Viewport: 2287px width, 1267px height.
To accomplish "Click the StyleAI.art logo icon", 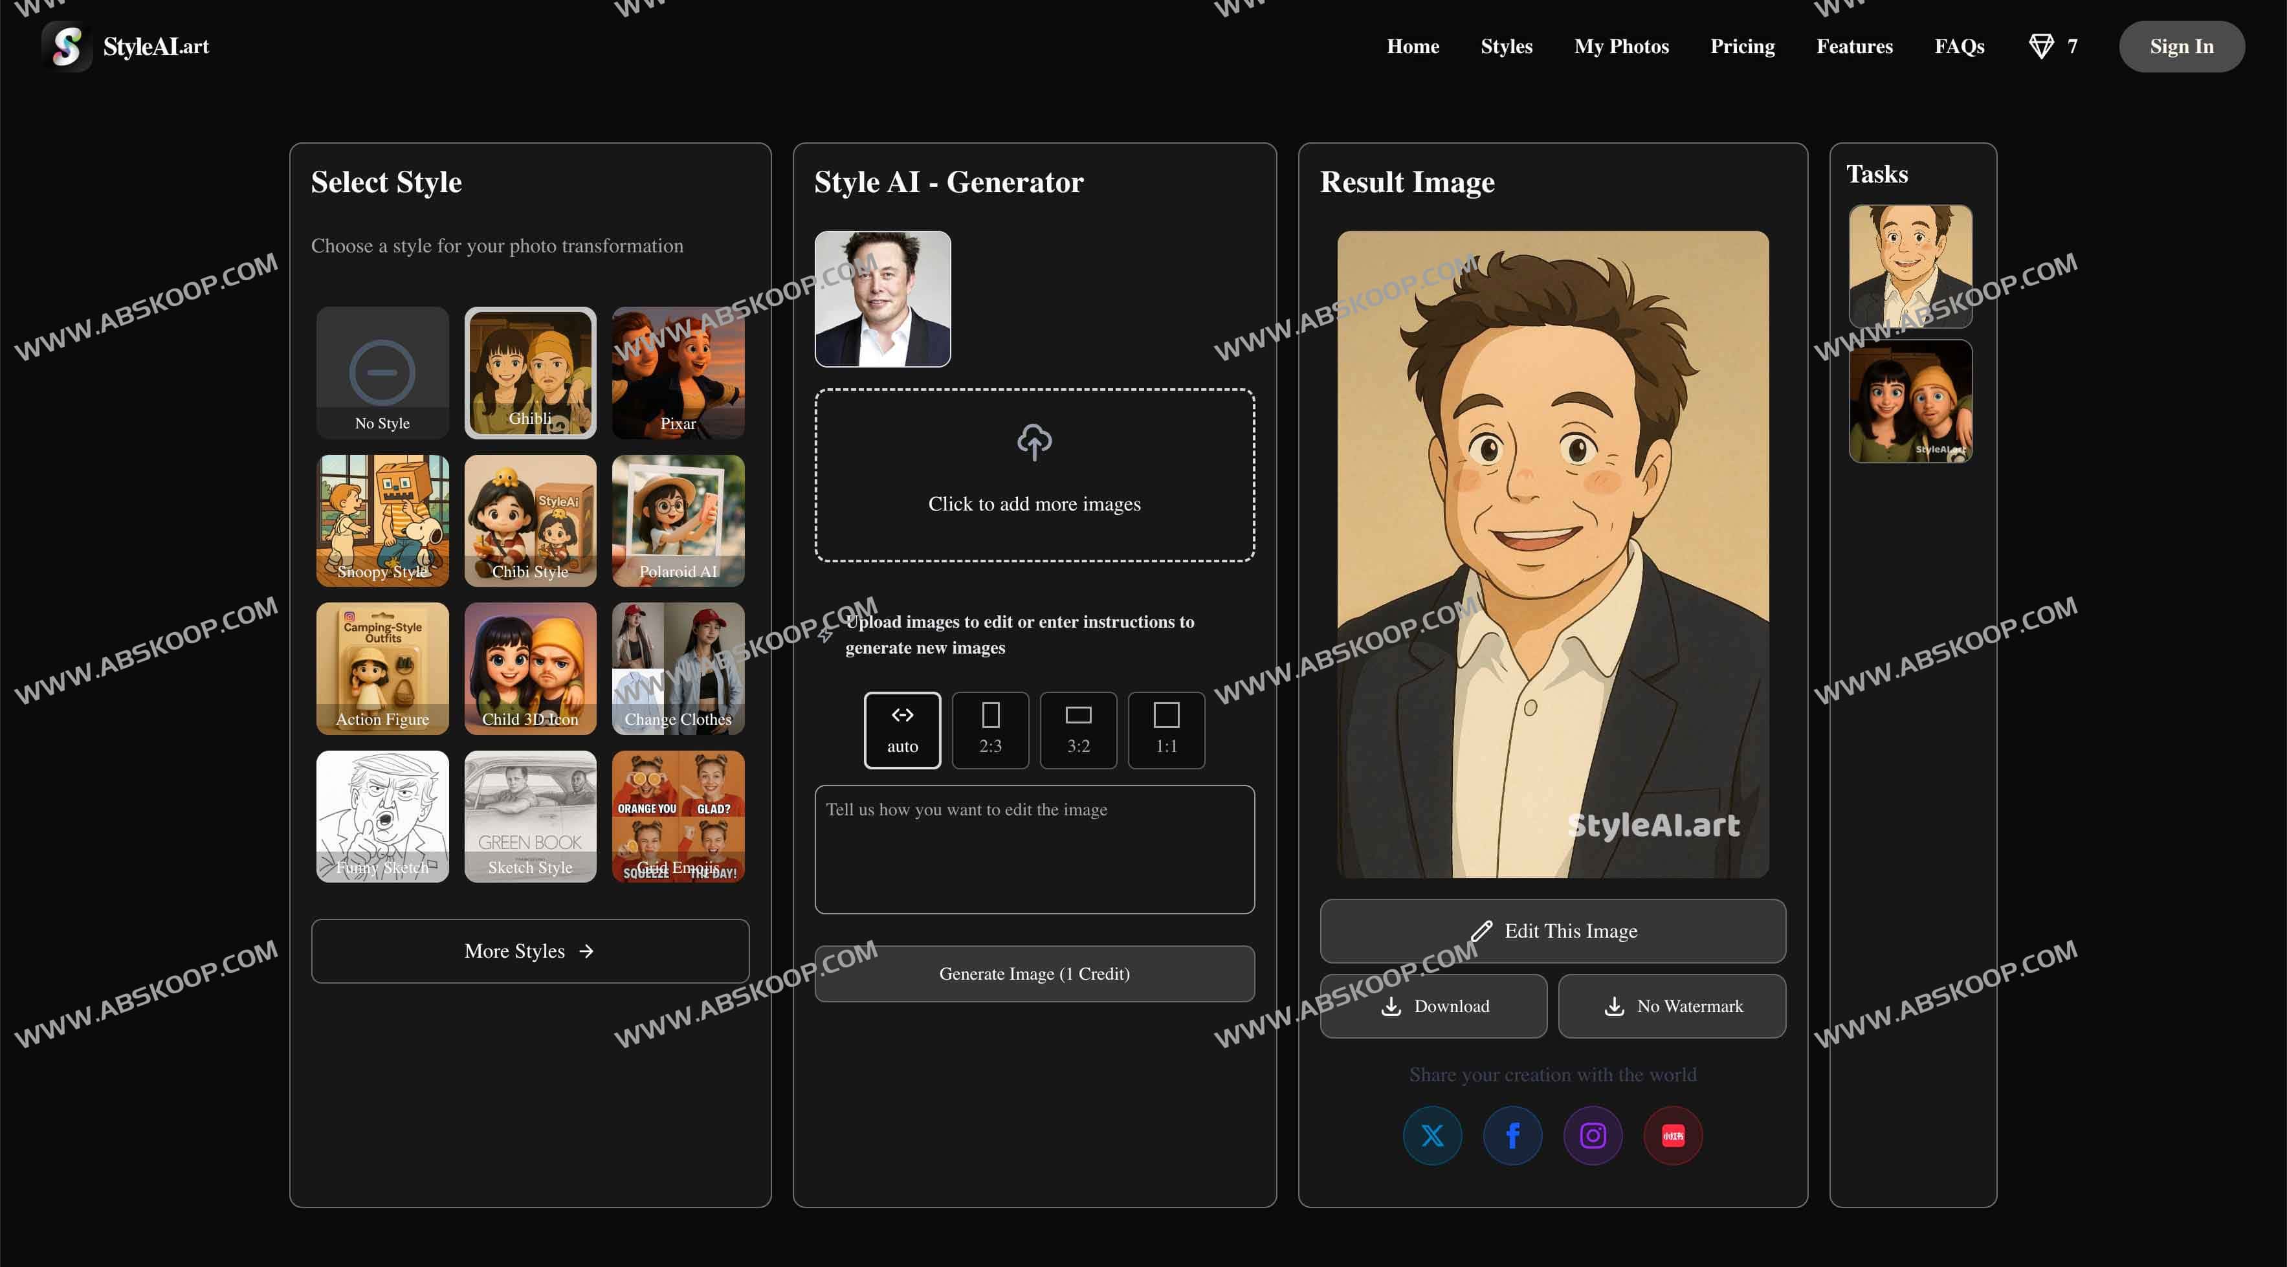I will (67, 46).
